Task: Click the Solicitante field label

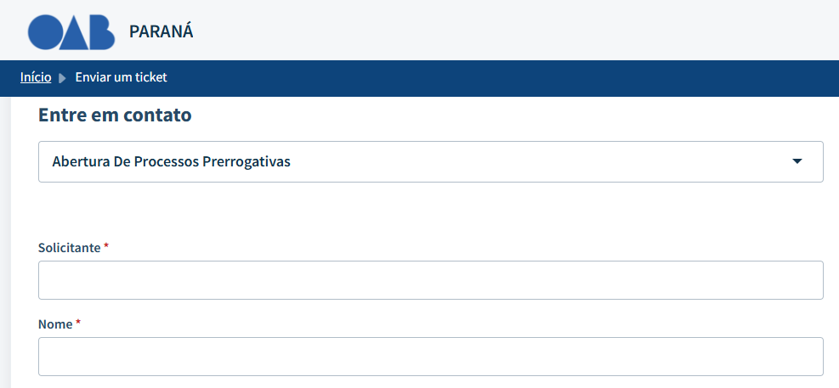Action: [70, 247]
